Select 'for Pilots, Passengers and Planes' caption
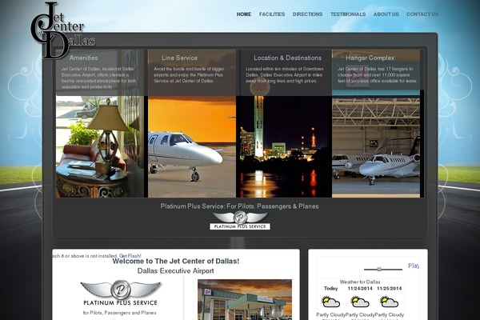 120,313
